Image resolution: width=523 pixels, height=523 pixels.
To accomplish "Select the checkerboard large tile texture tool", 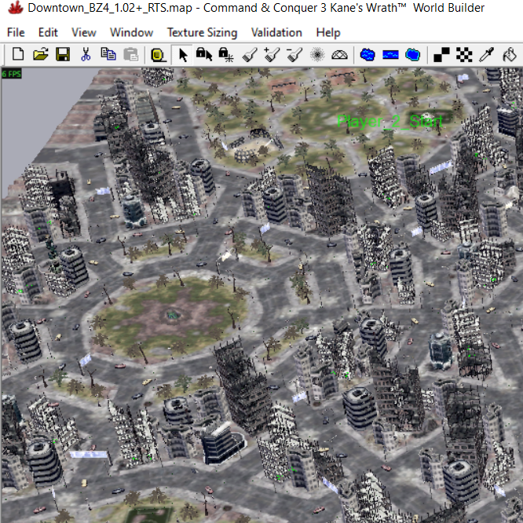I will click(464, 54).
